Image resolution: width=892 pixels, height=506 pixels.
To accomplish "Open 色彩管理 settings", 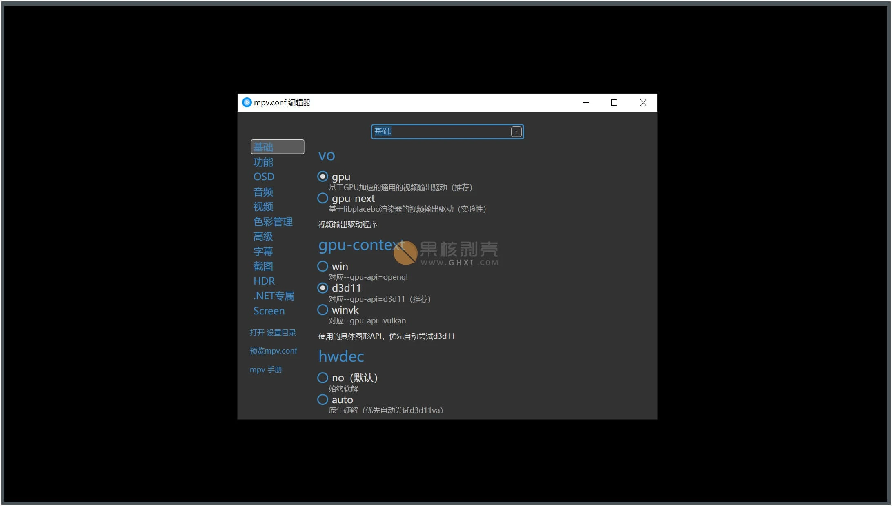I will coord(273,222).
